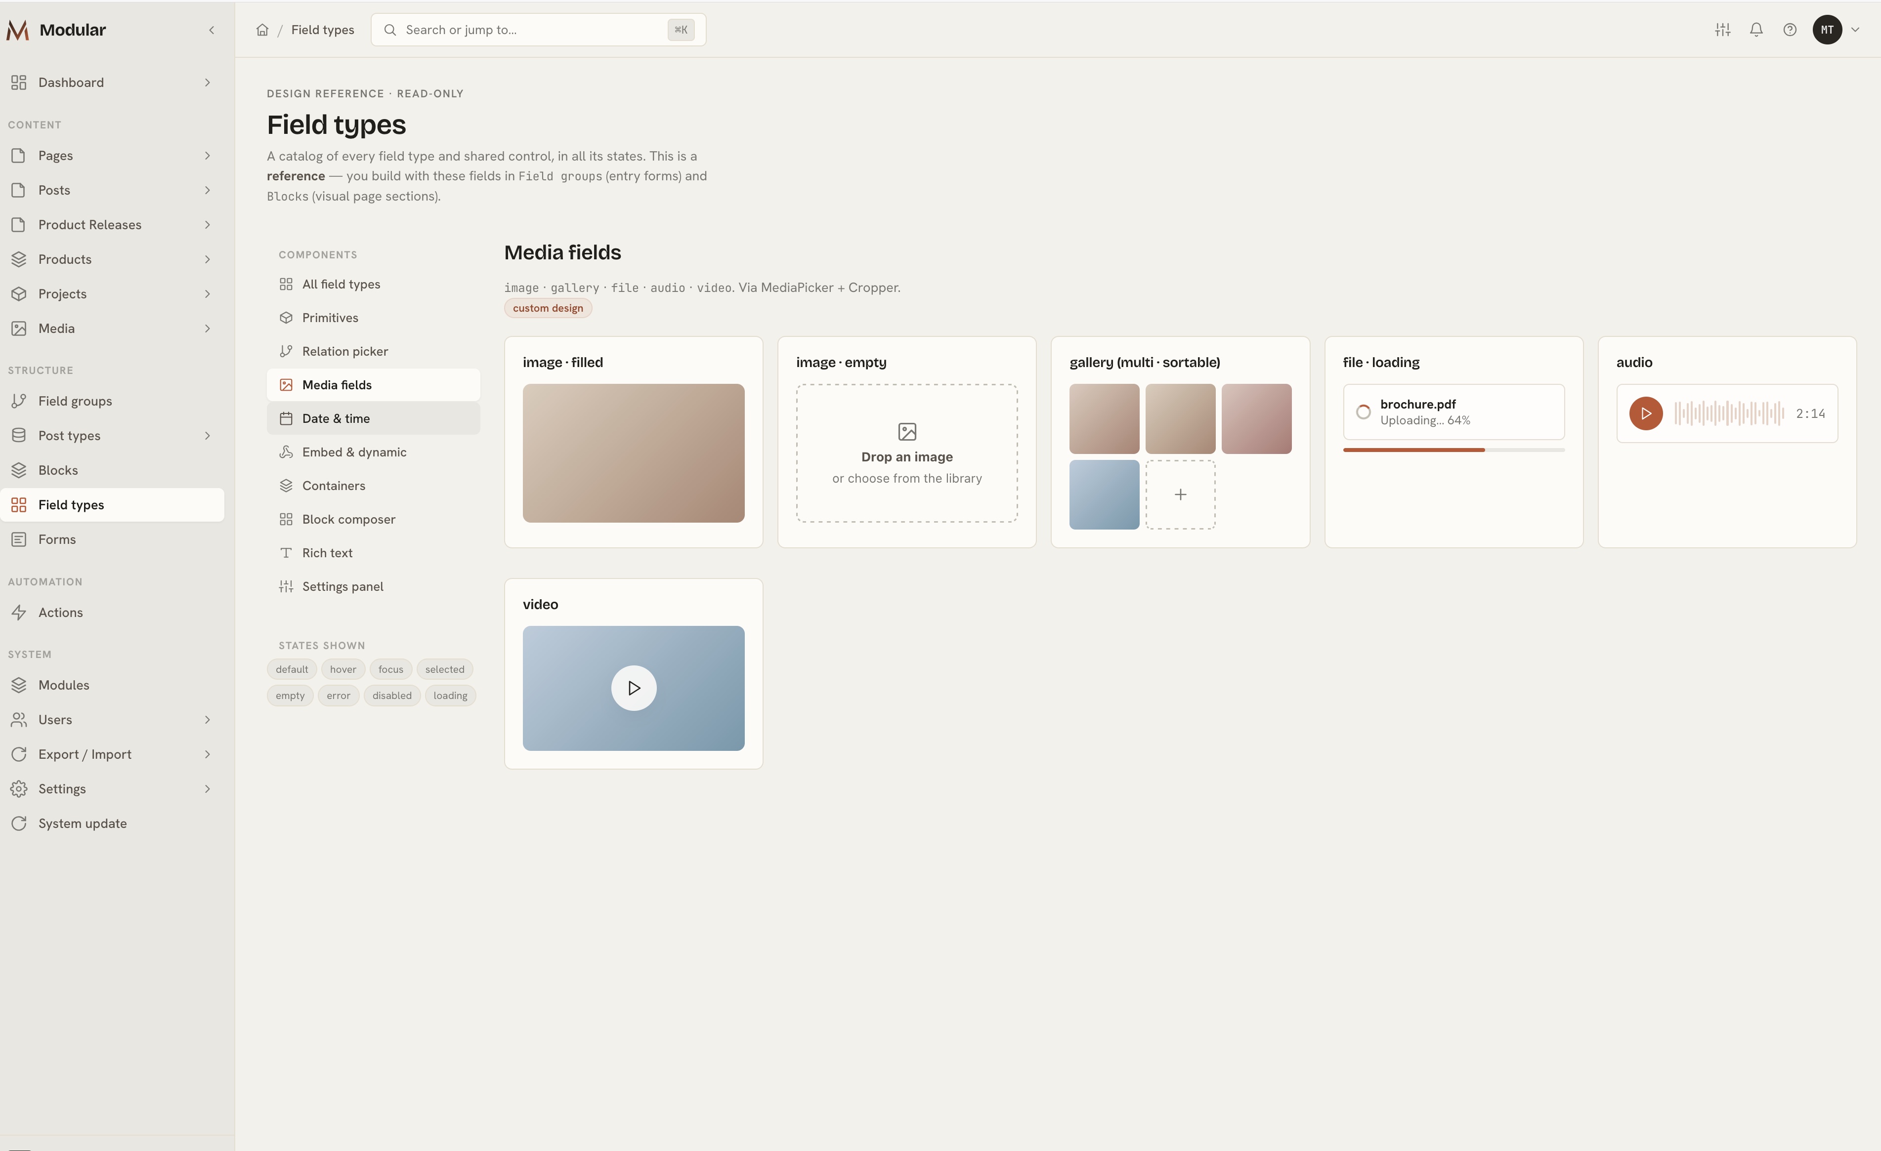Screen dimensions: 1881x1151
Task: Click the focus state chip
Action: pos(391,669)
